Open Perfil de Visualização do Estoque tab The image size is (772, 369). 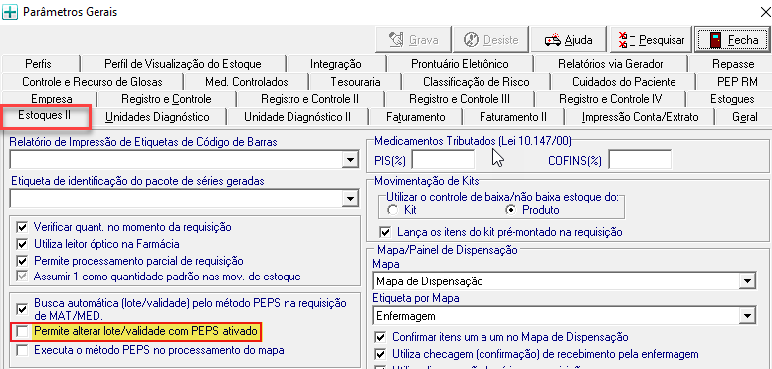tap(183, 64)
